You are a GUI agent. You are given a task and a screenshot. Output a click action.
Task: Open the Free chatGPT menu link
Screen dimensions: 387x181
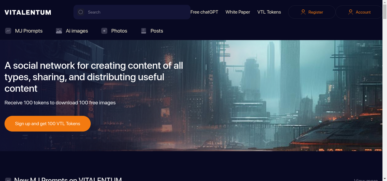tap(204, 12)
